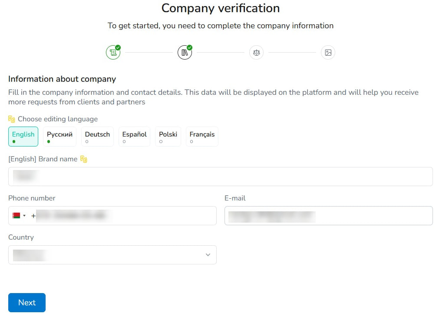Choose Español as editing language

pyautogui.click(x=134, y=137)
